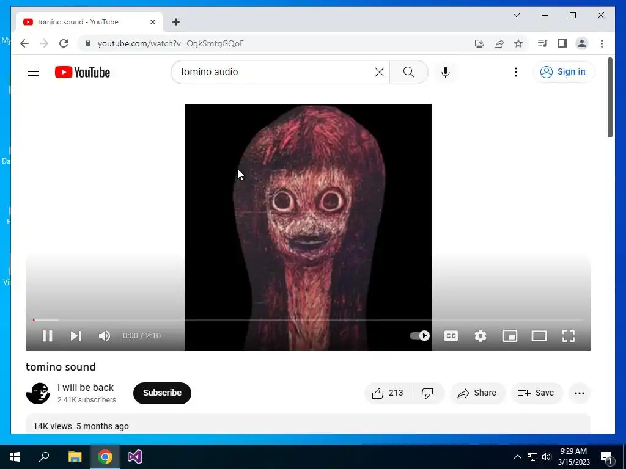The width and height of the screenshot is (626, 469).
Task: Open Chrome three-dot menu
Action: [602, 43]
